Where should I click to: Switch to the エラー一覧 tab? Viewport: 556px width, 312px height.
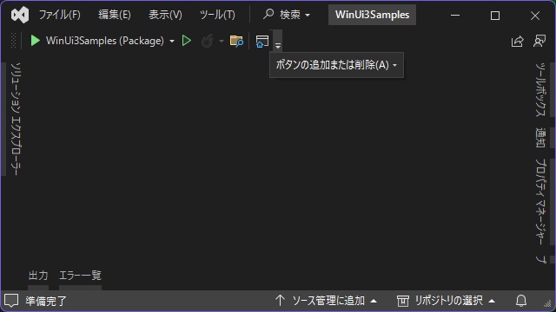80,276
